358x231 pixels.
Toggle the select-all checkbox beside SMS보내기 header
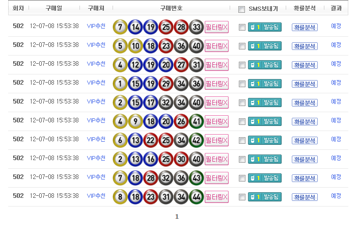[x=241, y=9]
